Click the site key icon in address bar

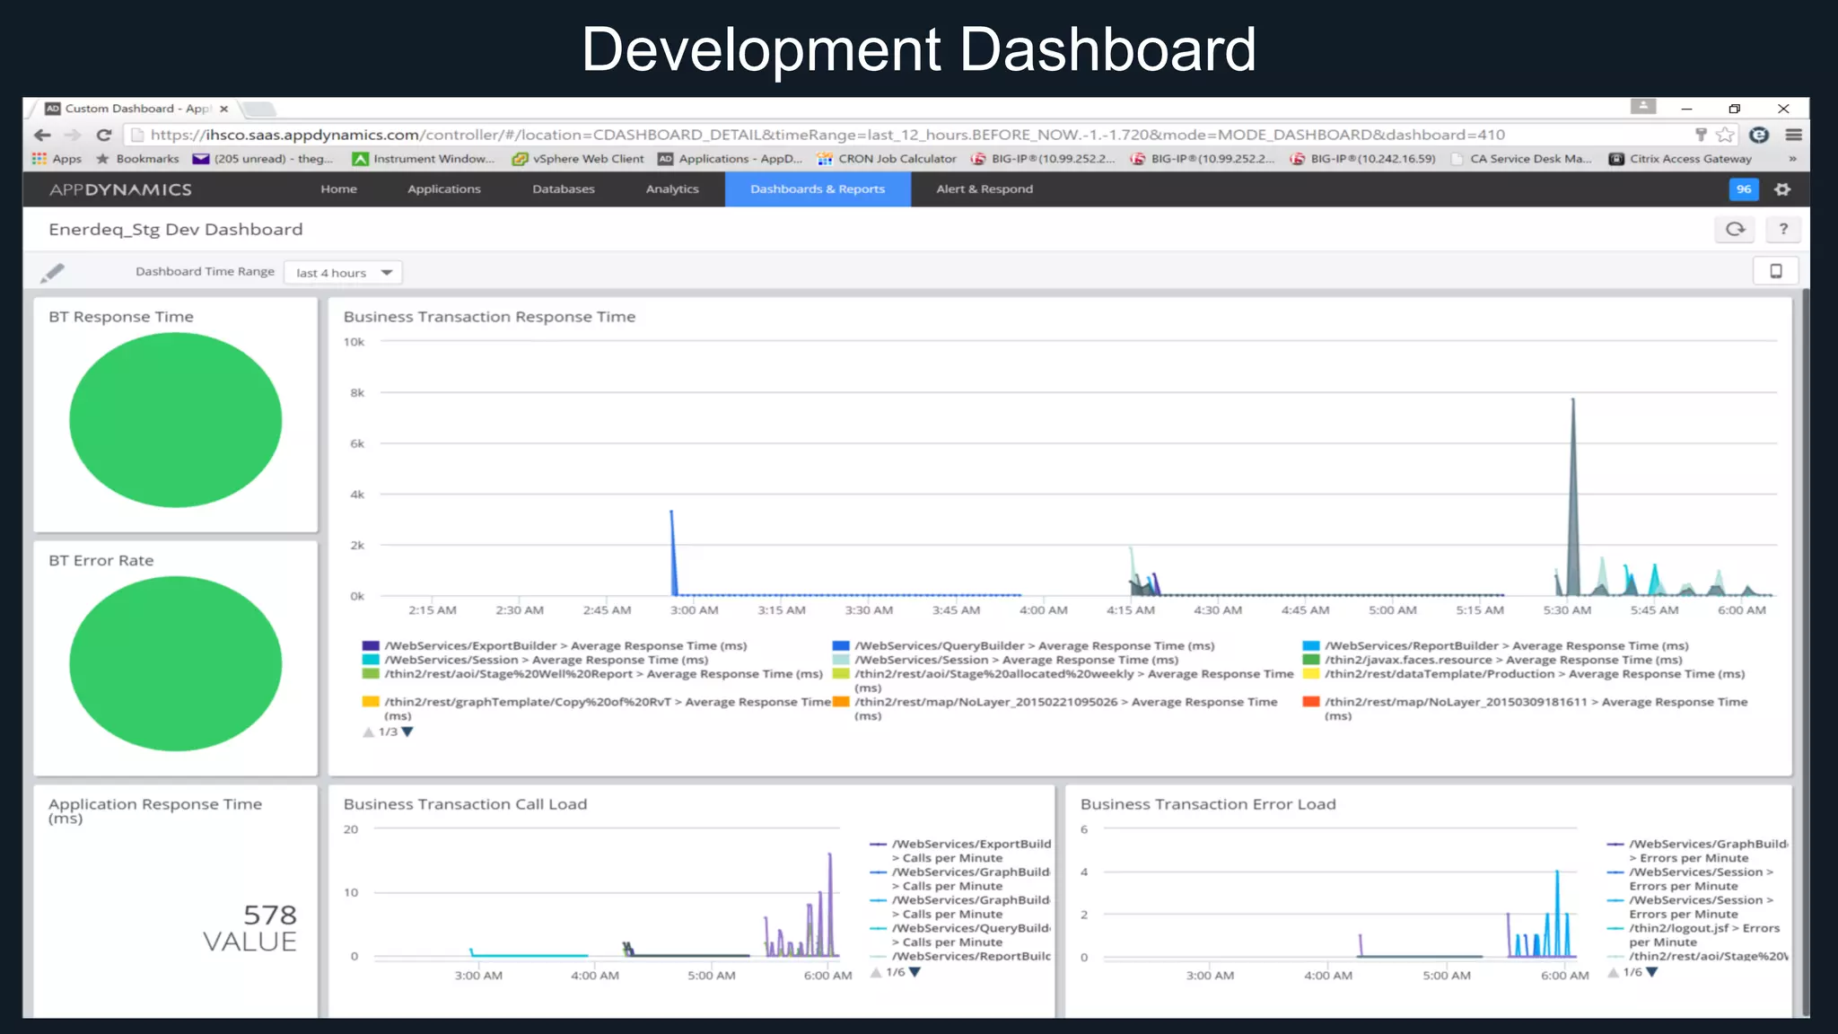[x=1700, y=135]
